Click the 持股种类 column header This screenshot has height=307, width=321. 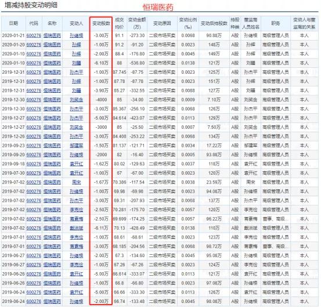coord(235,23)
